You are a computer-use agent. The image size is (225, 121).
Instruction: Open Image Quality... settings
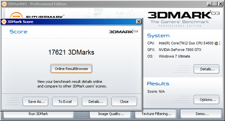pos(110,114)
